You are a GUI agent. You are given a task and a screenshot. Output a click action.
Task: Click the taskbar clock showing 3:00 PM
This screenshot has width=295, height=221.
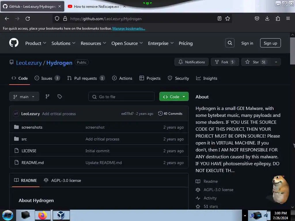(x=280, y=215)
